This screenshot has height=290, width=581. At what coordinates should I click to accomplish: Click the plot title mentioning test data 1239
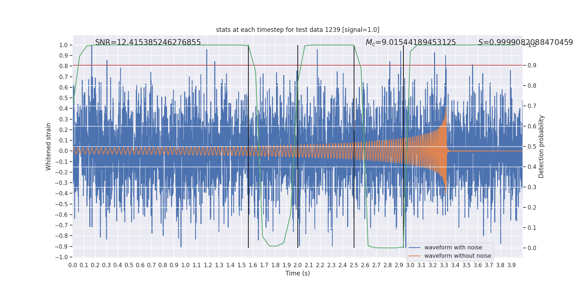297,30
